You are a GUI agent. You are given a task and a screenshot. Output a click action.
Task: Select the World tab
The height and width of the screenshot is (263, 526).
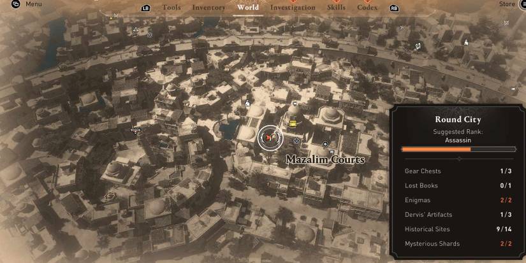click(248, 7)
